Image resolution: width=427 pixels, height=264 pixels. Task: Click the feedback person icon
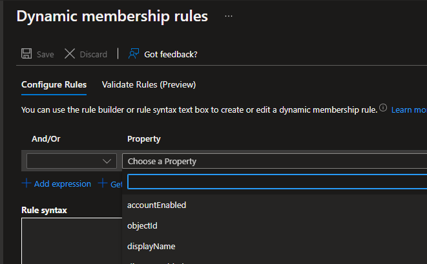(x=134, y=54)
